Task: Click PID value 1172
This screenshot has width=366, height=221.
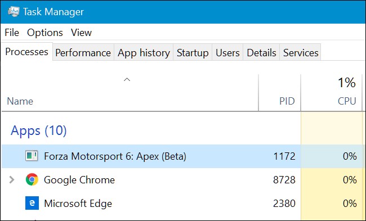Action: (284, 156)
